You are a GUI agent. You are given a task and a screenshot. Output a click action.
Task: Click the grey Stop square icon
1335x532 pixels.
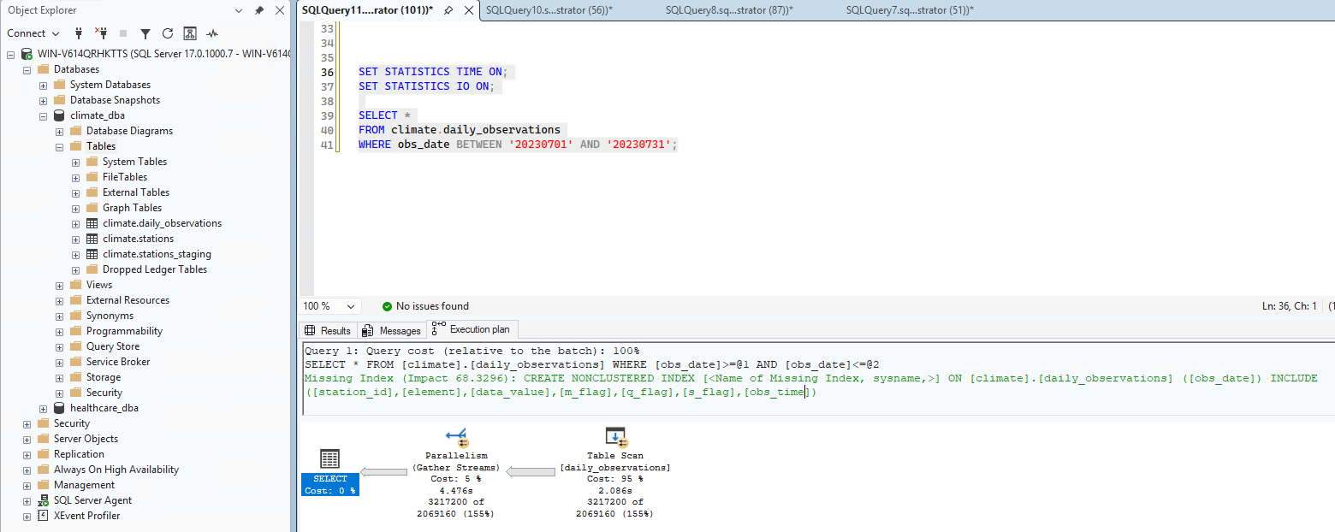coord(123,33)
